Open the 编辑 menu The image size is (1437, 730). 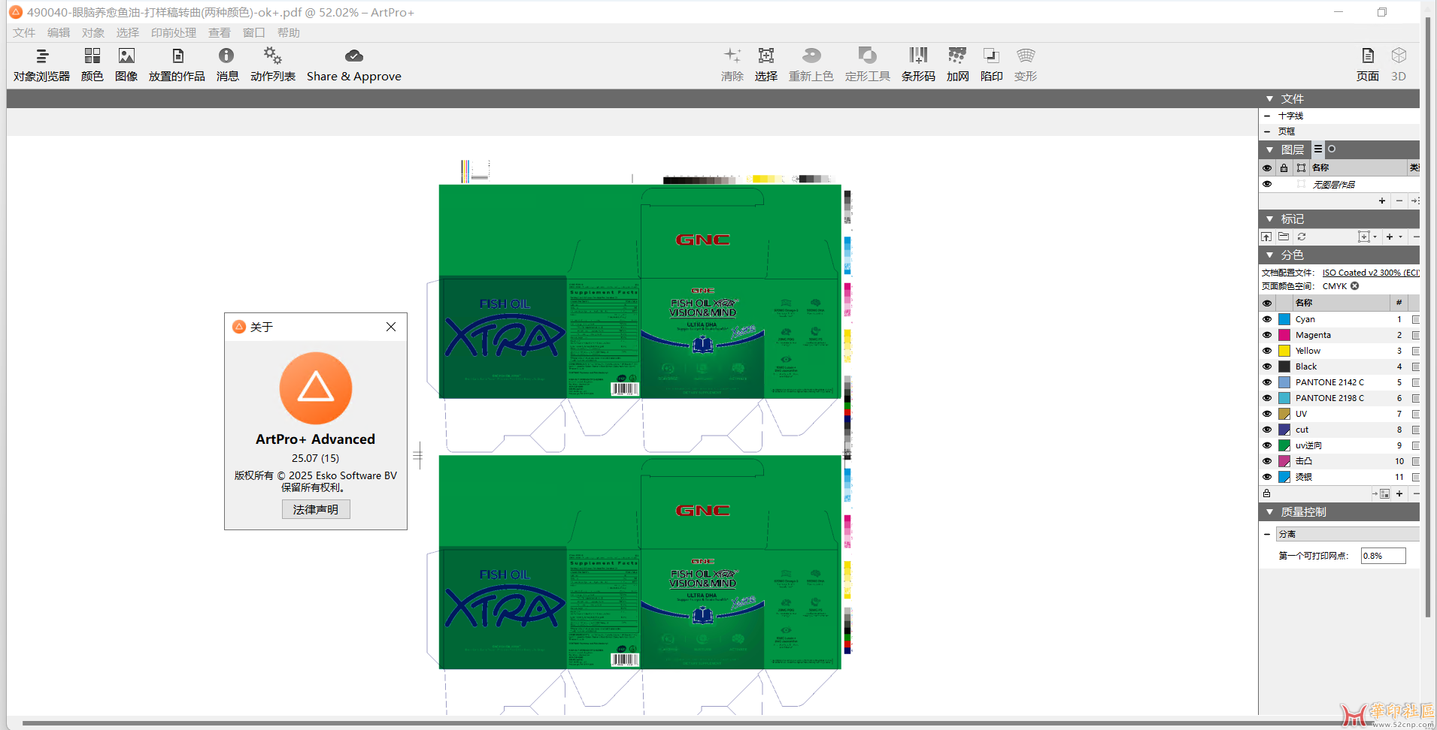coord(59,33)
